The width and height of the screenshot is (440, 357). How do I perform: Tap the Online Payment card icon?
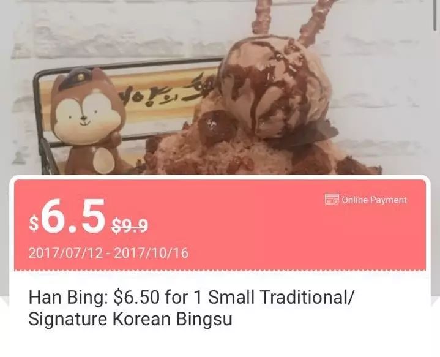[332, 200]
